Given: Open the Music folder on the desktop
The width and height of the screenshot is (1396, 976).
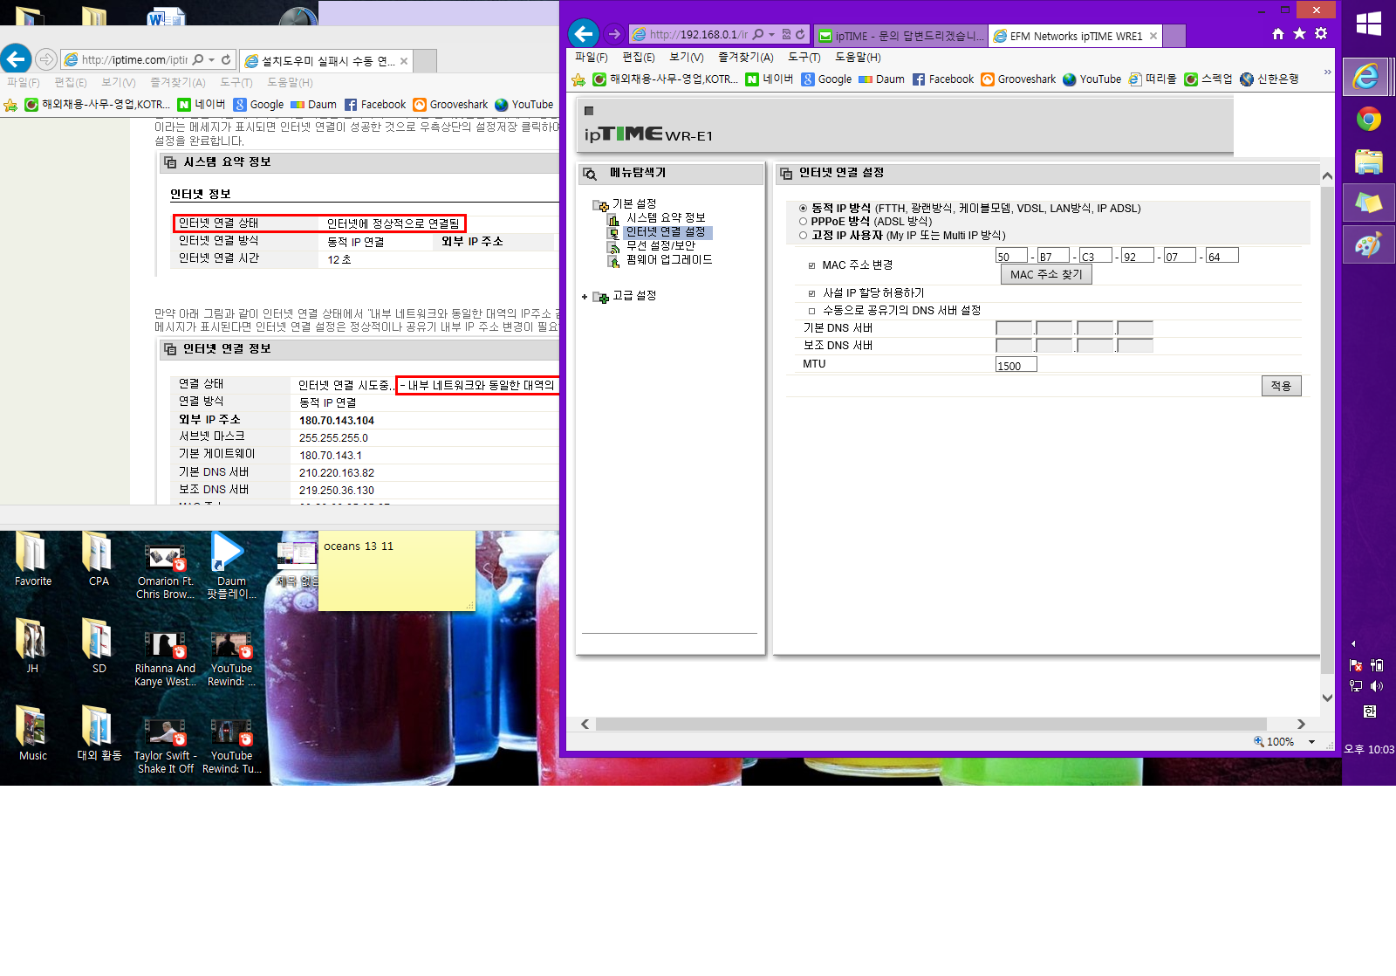Looking at the screenshot, I should click(x=32, y=734).
